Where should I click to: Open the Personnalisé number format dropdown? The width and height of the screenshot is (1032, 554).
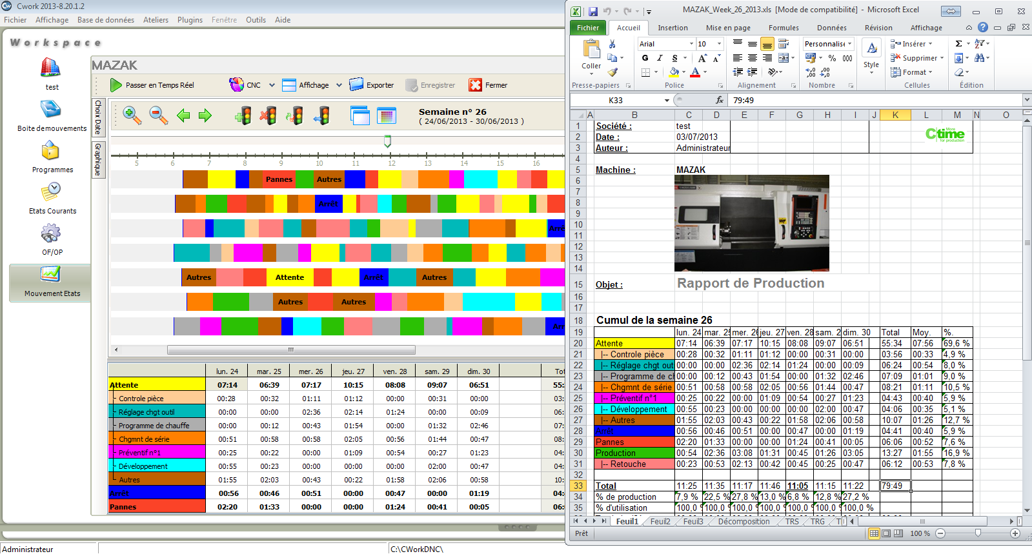pyautogui.click(x=849, y=44)
